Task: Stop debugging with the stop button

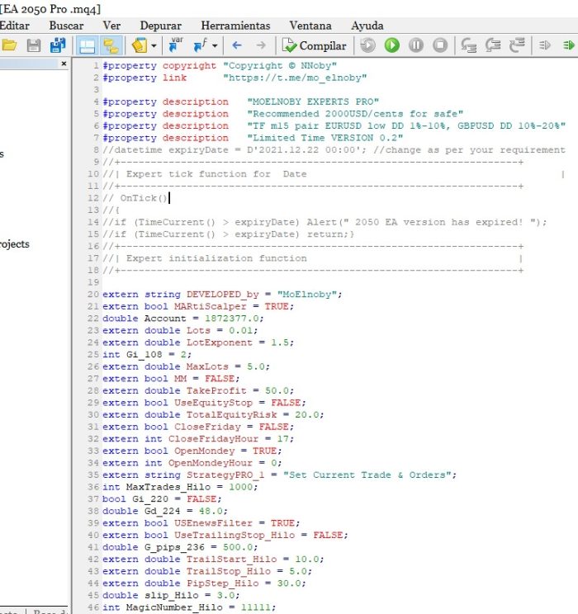Action: point(440,45)
